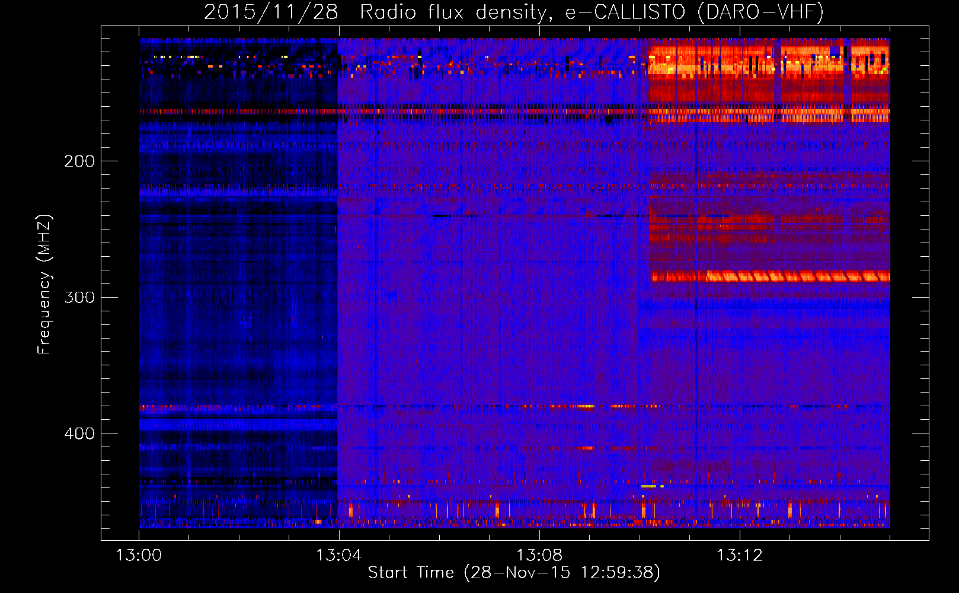Click the "Start Time (28-Nov-15 12:59:38)" label
The image size is (959, 593).
tap(514, 573)
